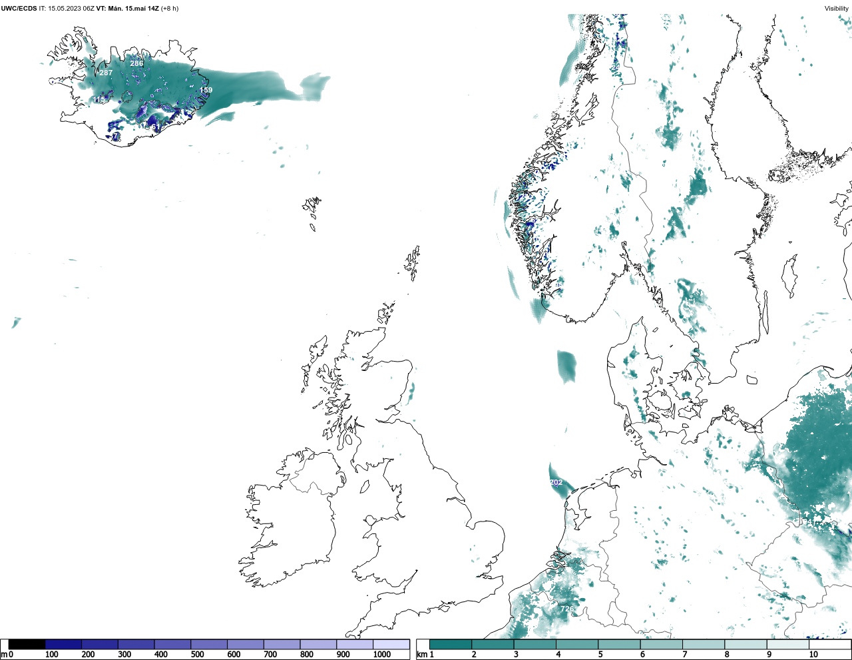Click the 'km' unit label on the legend
Screen dimensions: 852x660
click(x=422, y=655)
